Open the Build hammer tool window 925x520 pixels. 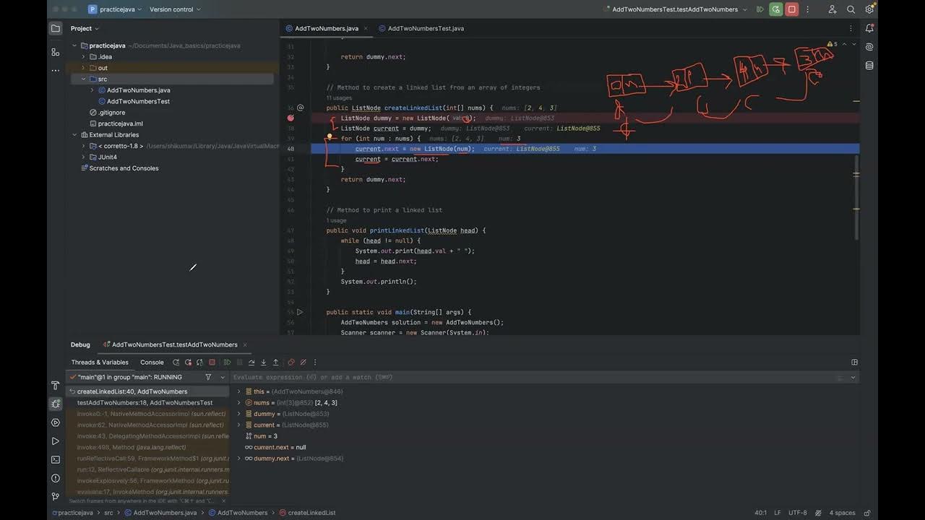click(x=56, y=386)
